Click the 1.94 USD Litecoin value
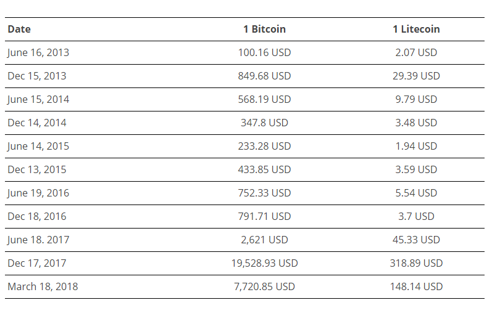500x316 pixels. [x=416, y=146]
